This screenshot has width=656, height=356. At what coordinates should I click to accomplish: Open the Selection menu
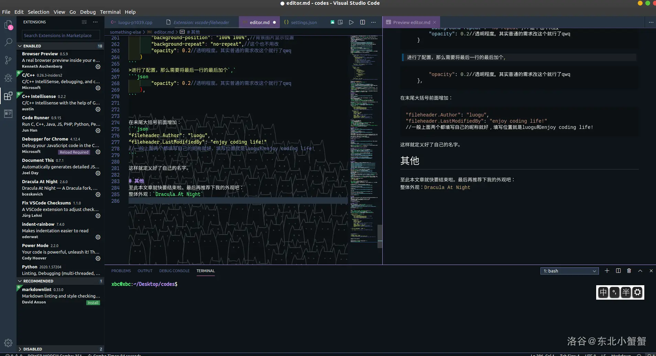(39, 12)
